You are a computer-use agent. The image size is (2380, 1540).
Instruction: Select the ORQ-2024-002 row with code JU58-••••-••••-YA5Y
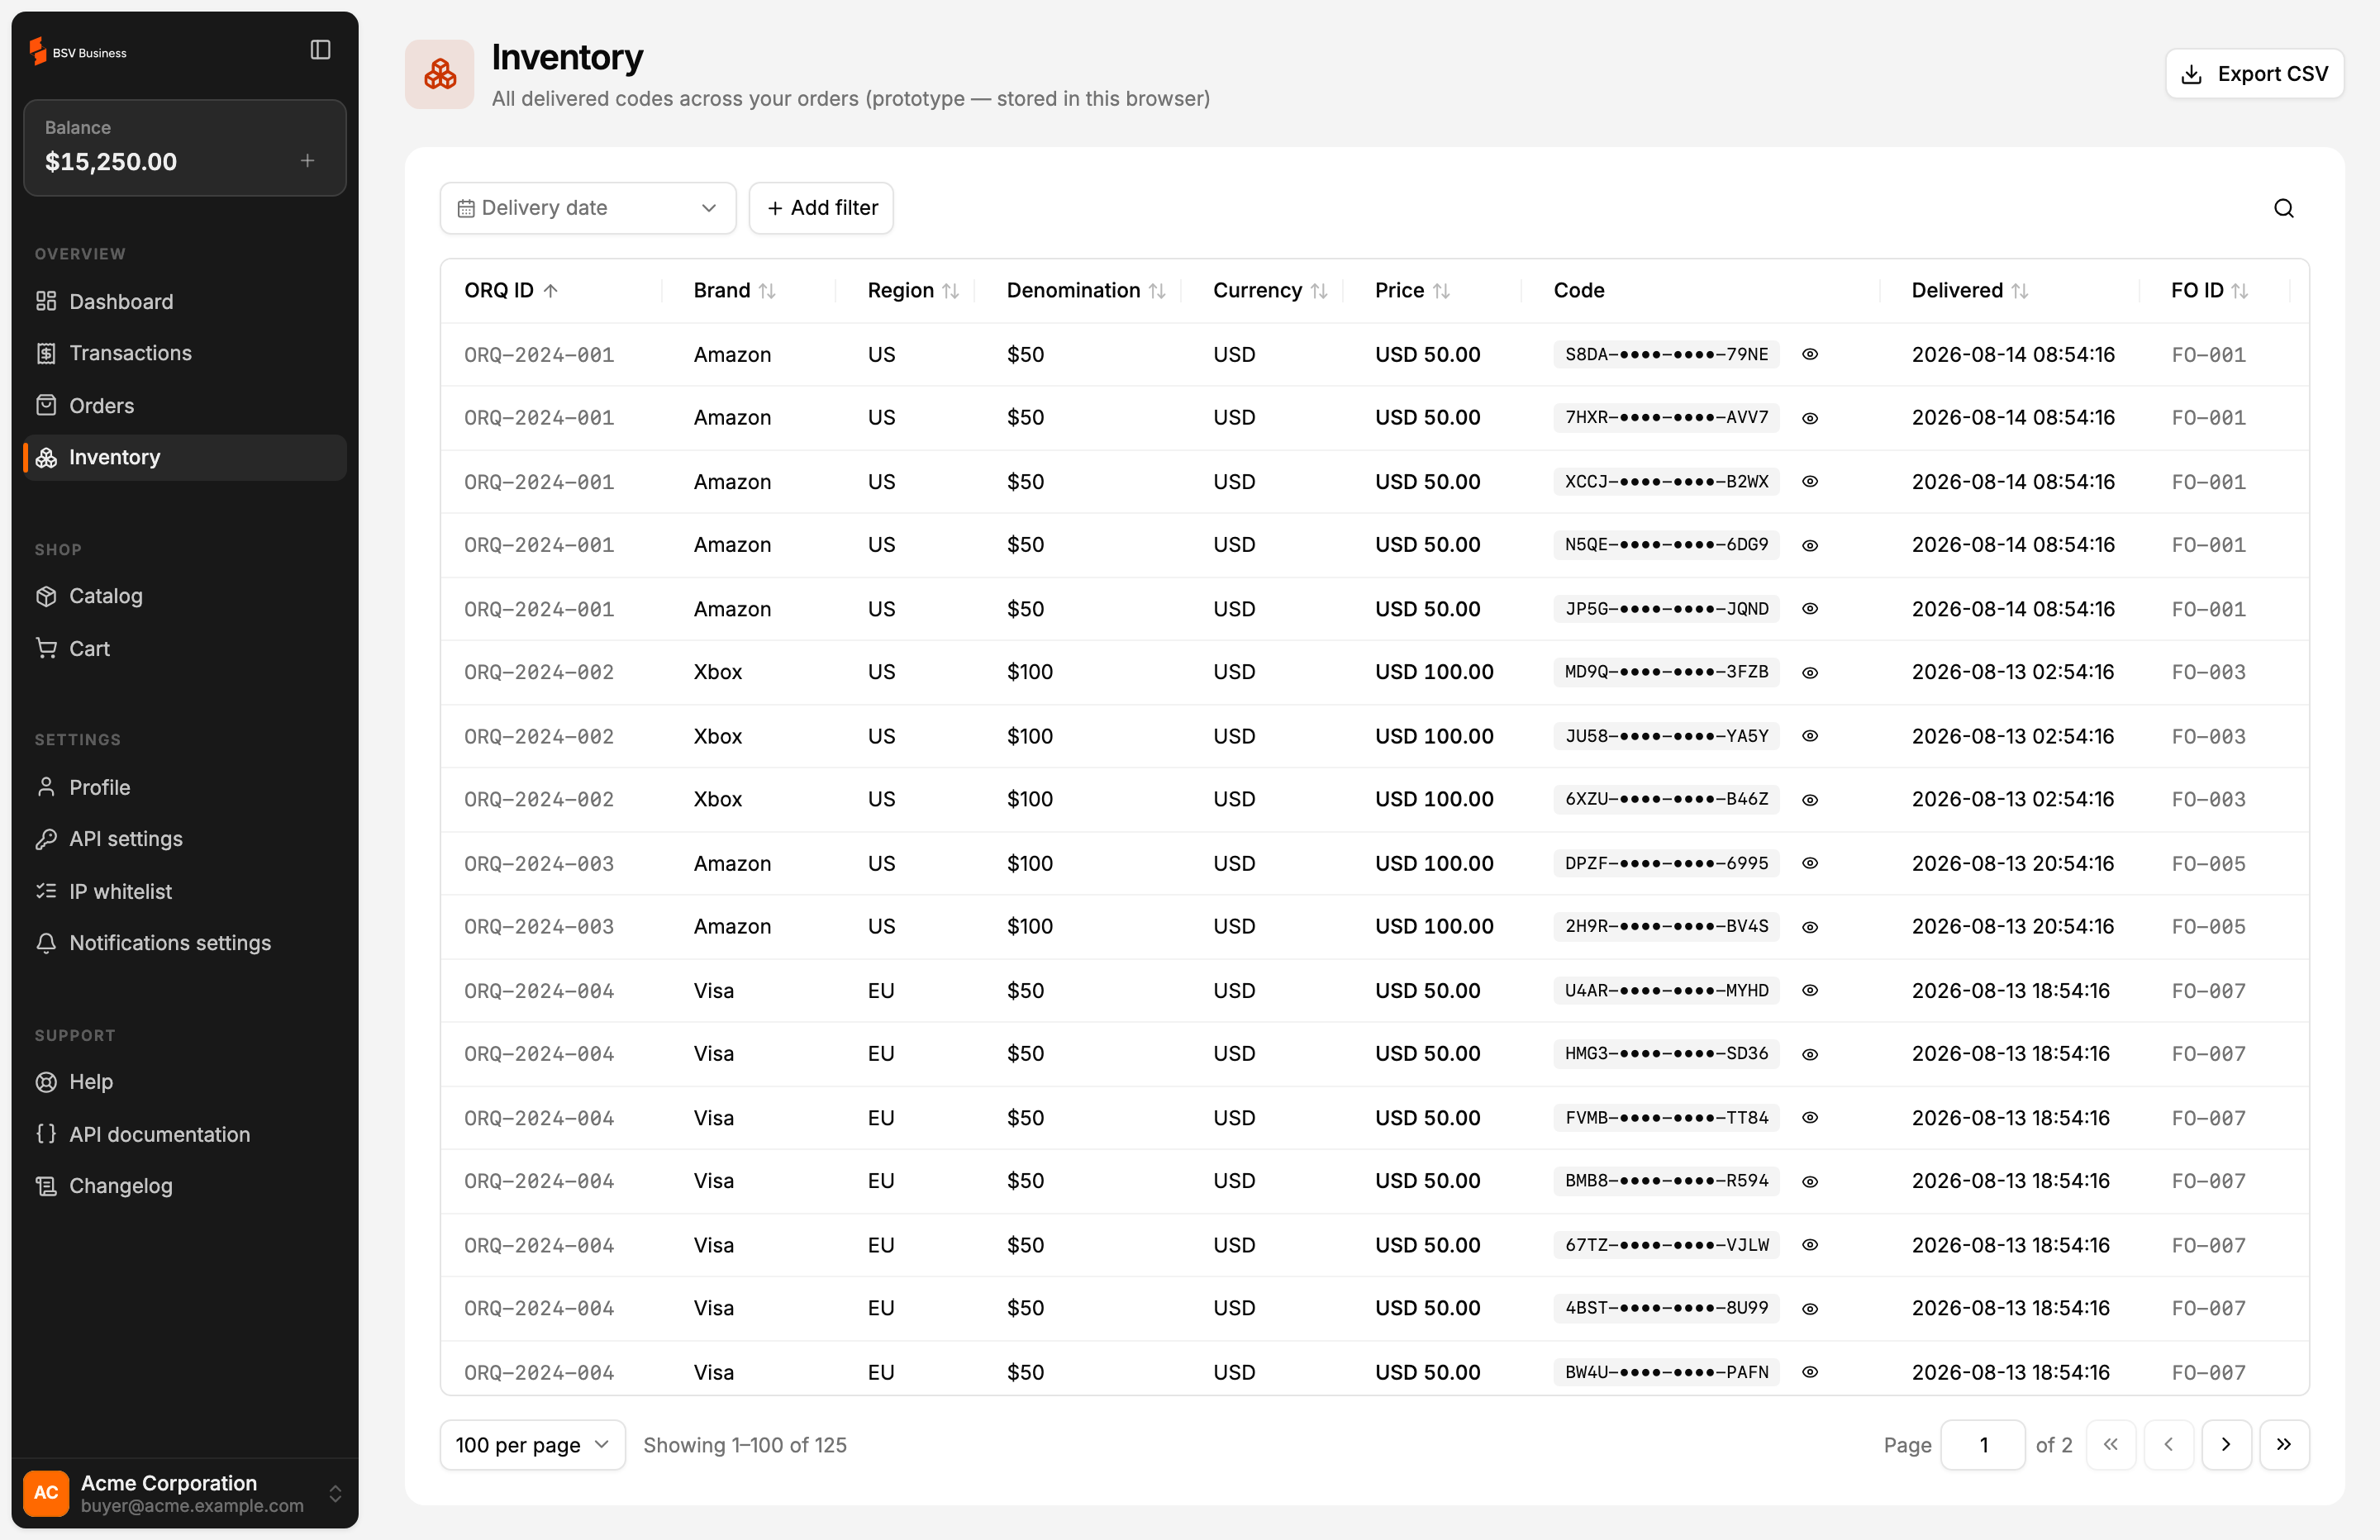(x=1375, y=736)
